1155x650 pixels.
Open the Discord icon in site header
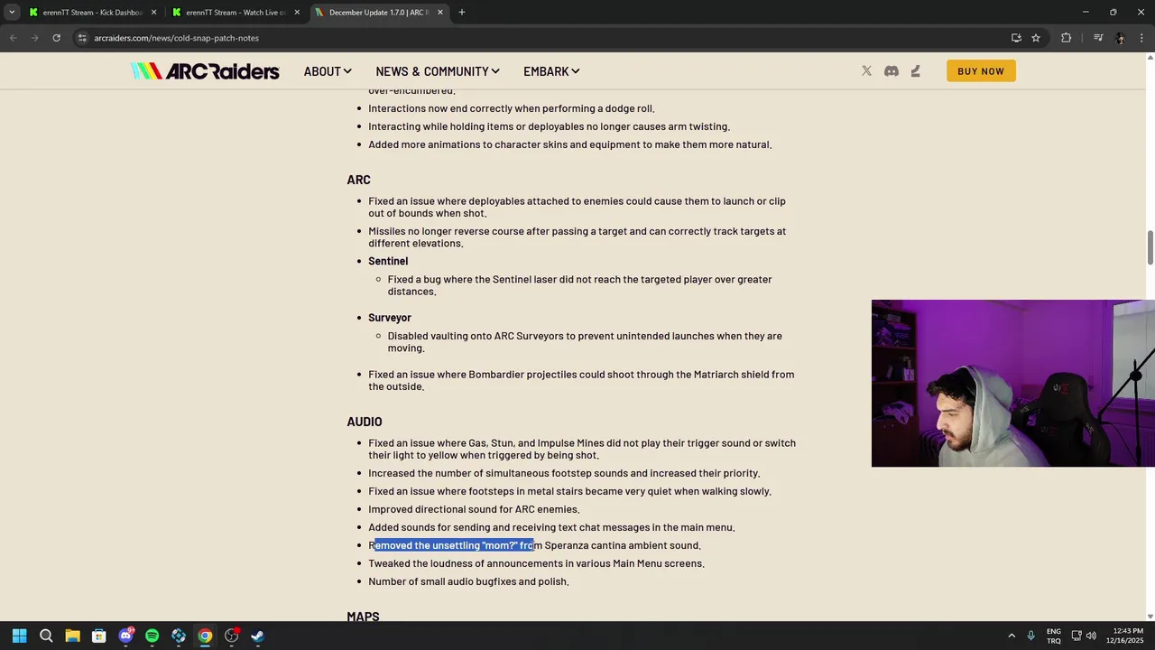click(892, 71)
